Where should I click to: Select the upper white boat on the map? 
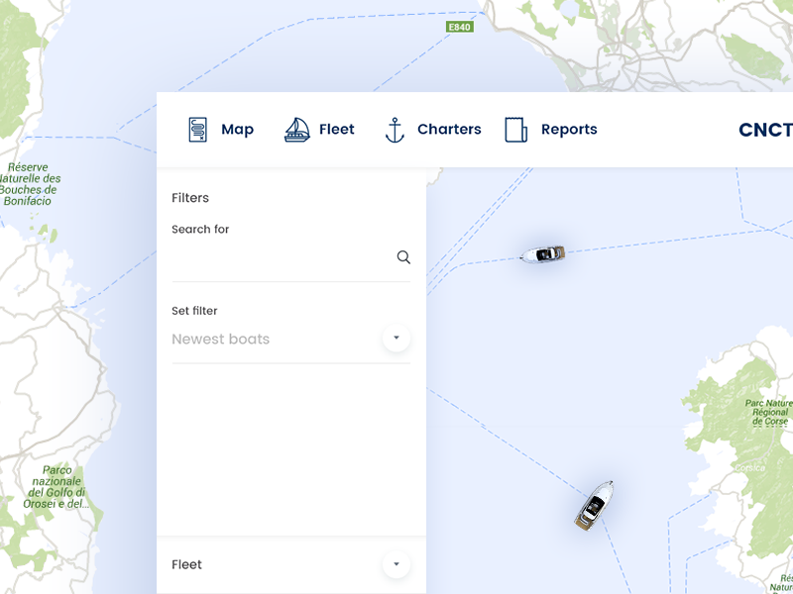543,254
